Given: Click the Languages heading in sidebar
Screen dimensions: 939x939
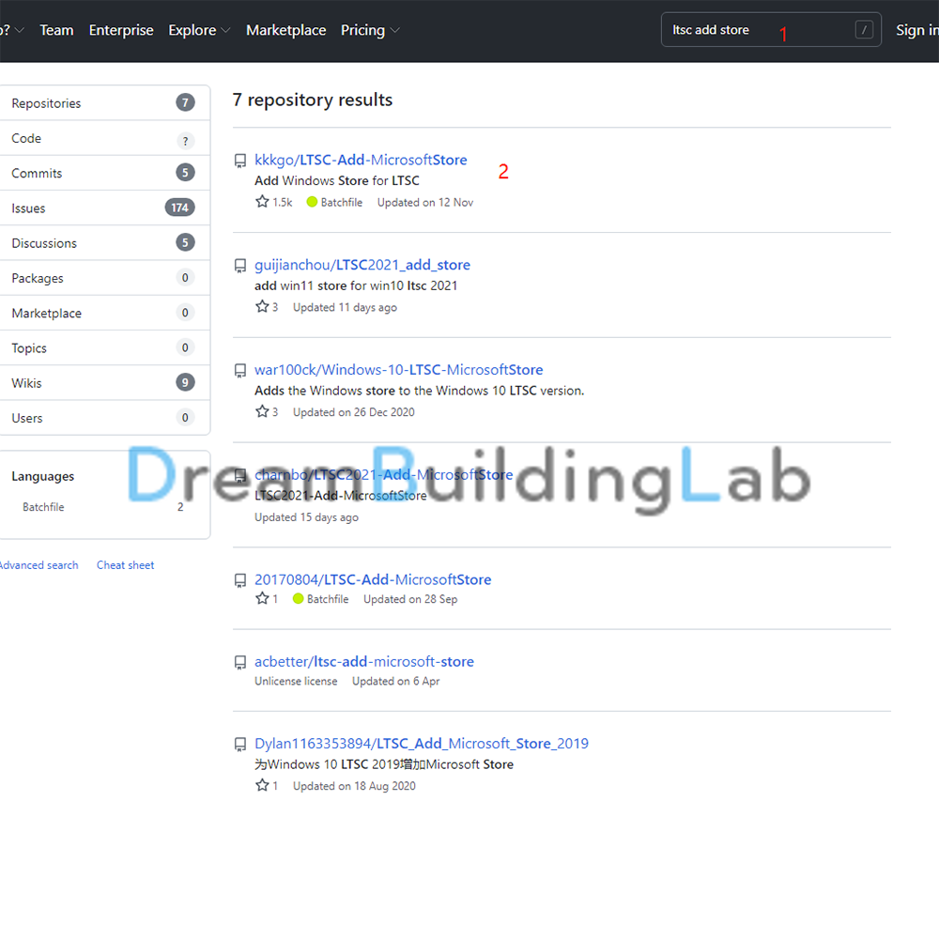Looking at the screenshot, I should tap(42, 476).
